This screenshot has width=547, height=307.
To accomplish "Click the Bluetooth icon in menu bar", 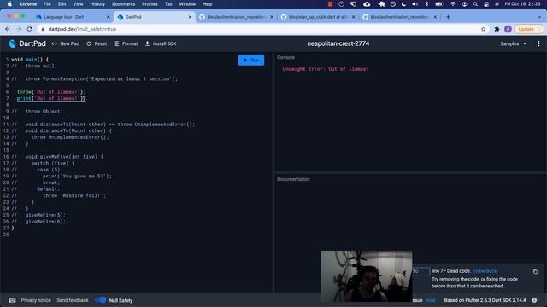I will pyautogui.click(x=426, y=4).
